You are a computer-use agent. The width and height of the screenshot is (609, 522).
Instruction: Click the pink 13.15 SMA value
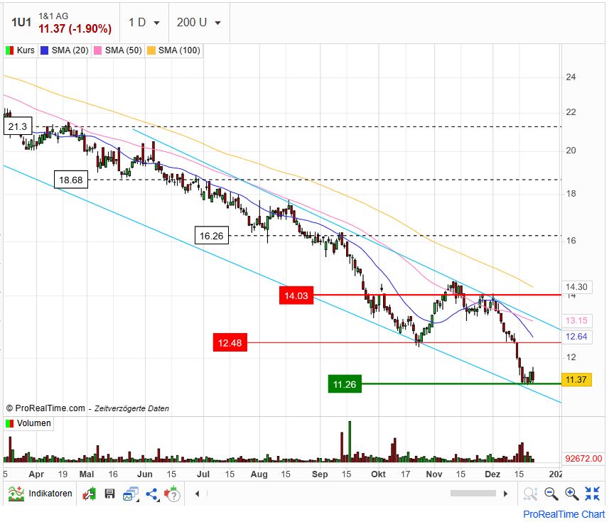(576, 320)
